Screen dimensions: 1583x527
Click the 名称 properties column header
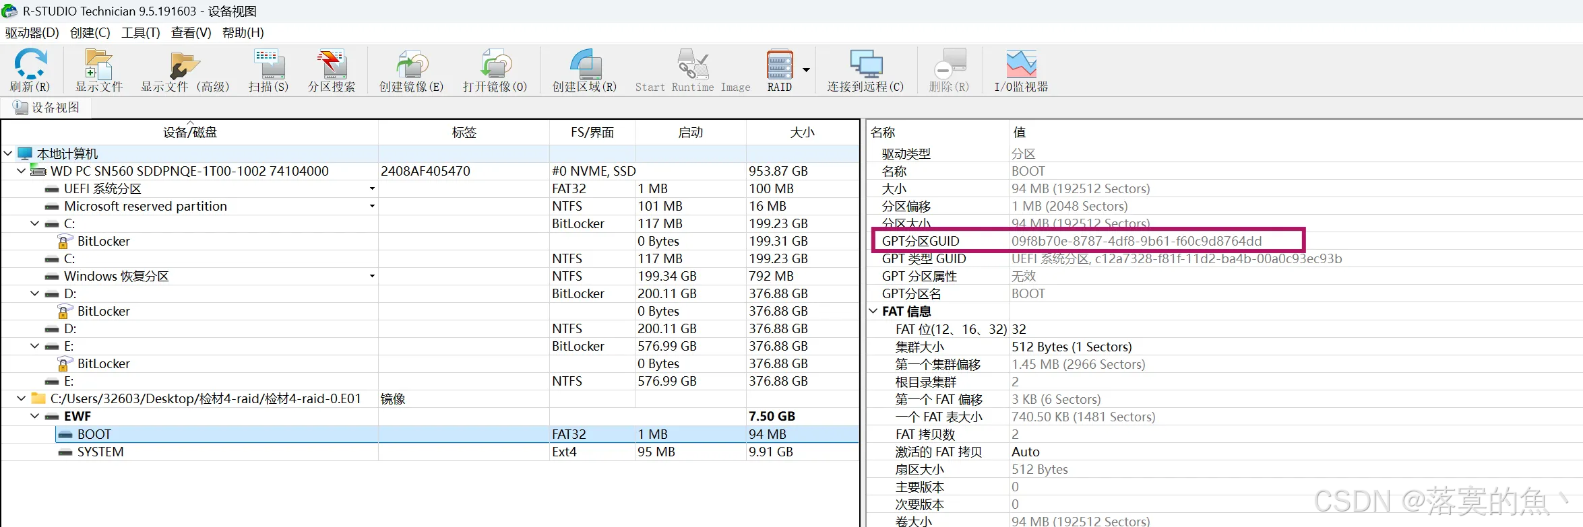937,133
